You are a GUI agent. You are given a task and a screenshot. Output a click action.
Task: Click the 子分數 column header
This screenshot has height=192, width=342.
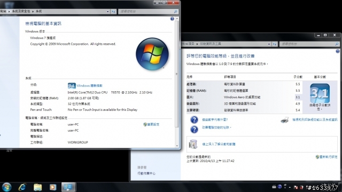coord(298,77)
